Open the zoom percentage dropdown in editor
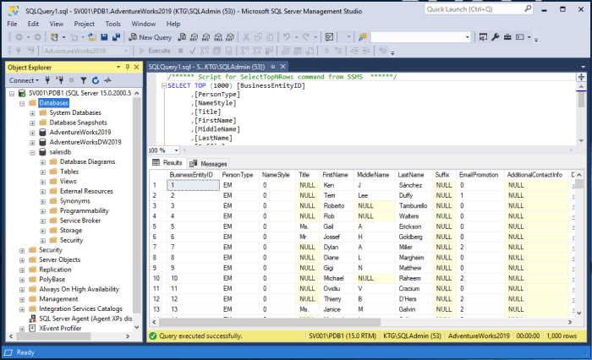The width and height of the screenshot is (592, 360). coord(174,150)
